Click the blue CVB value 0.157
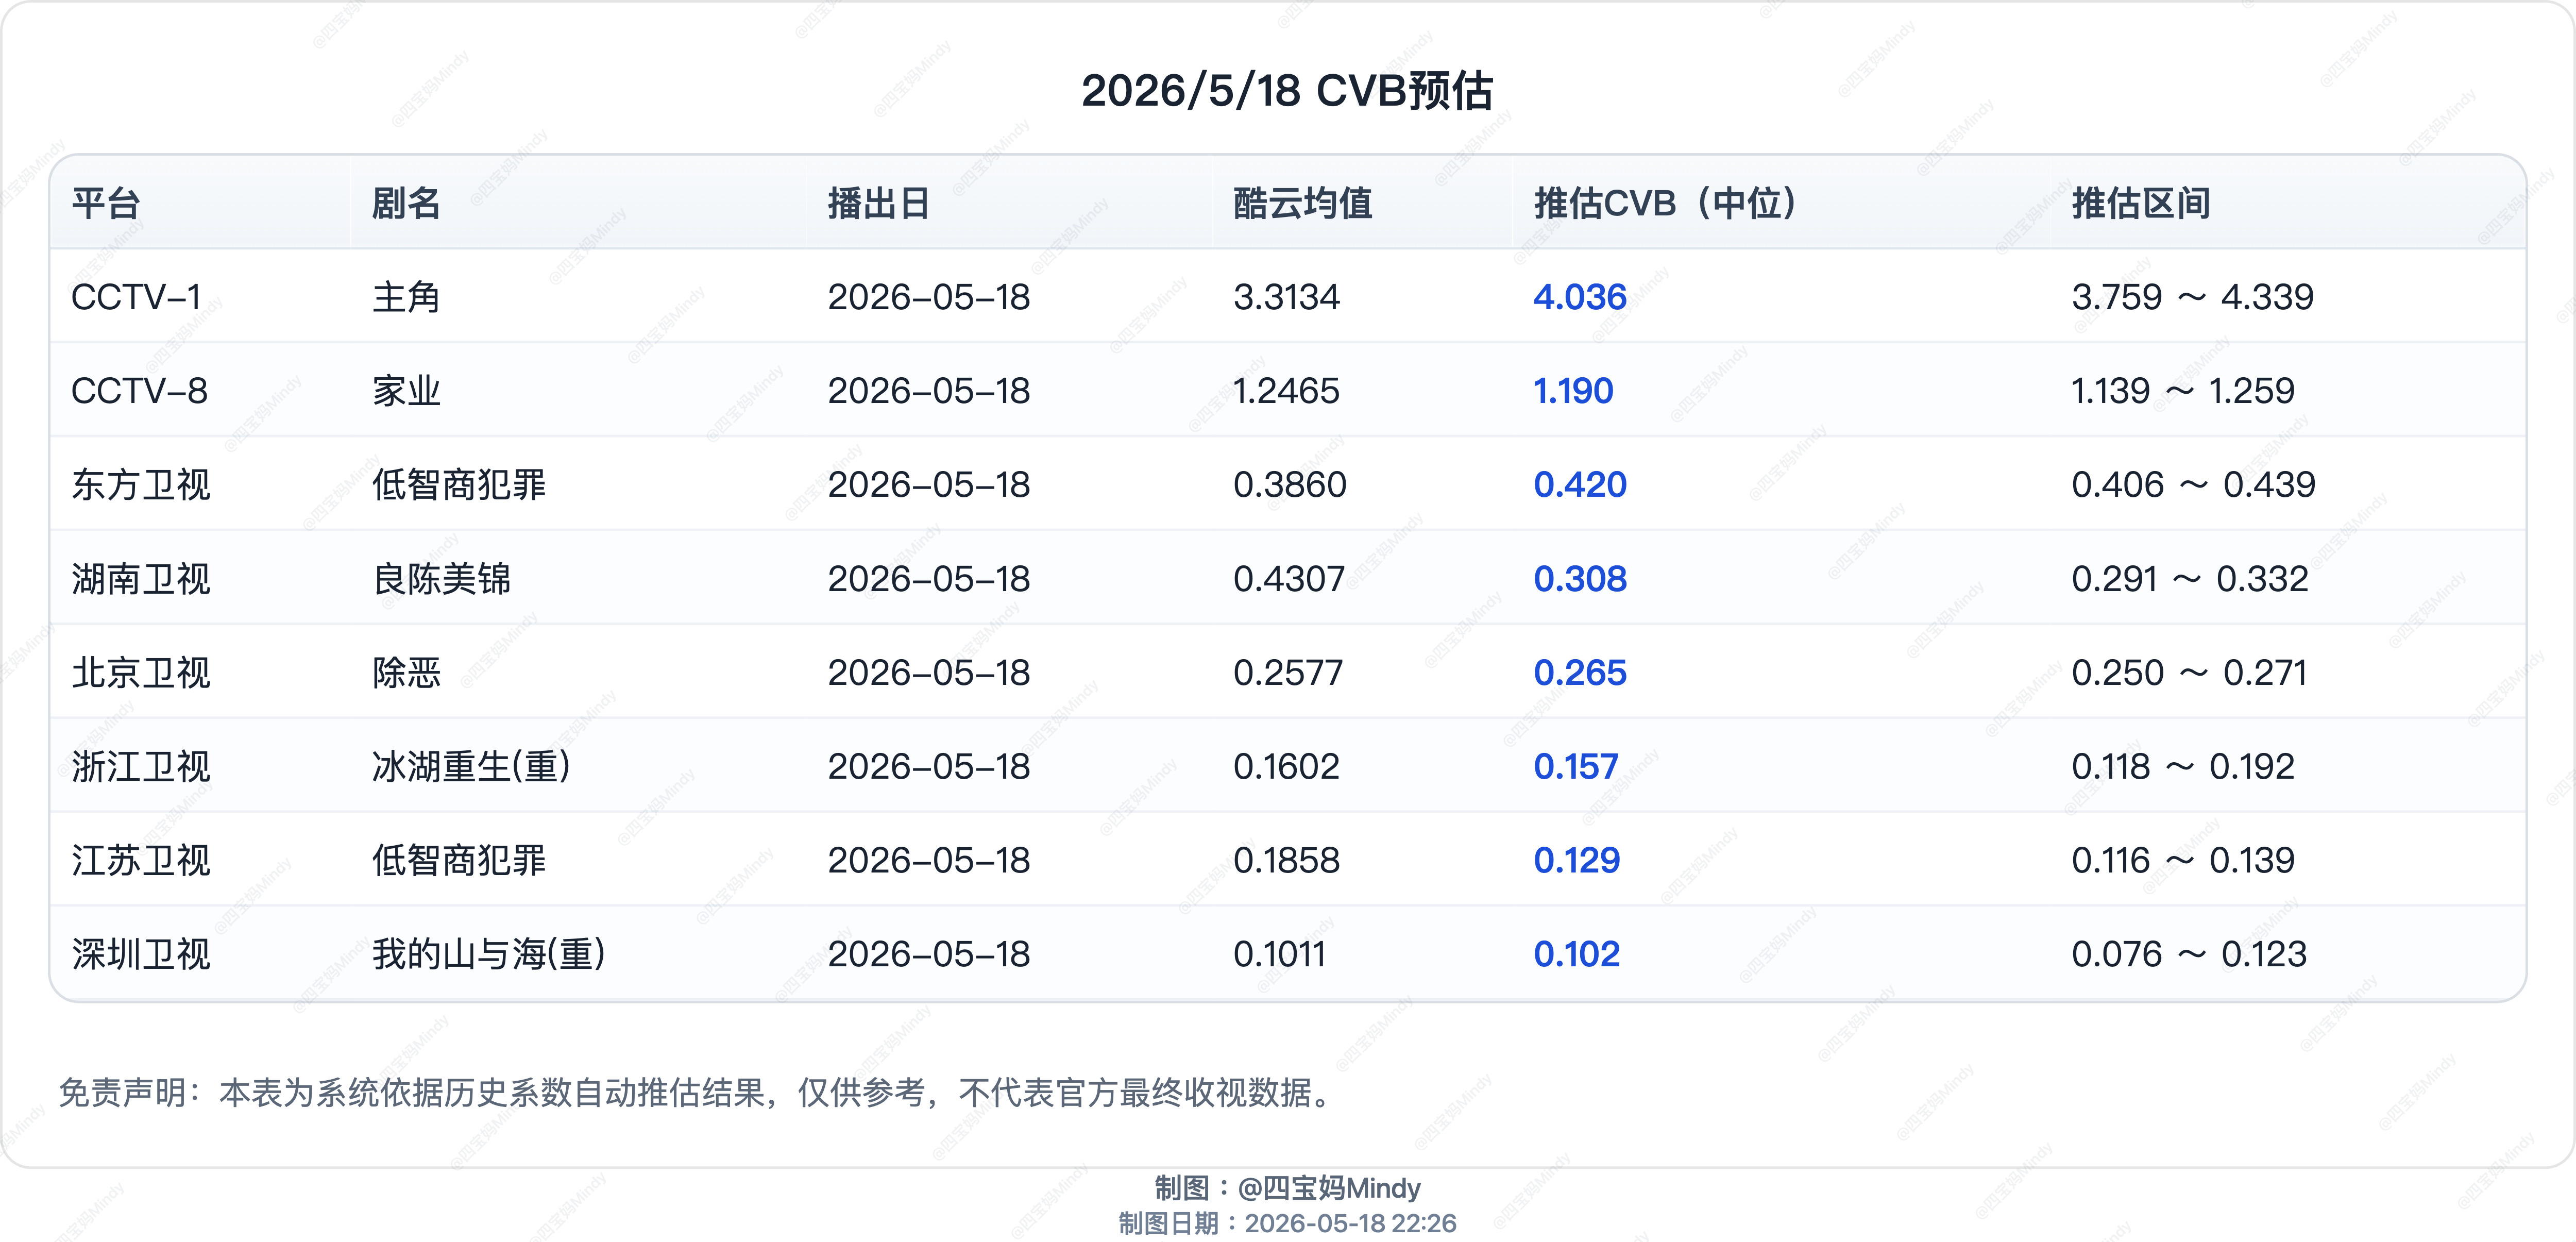This screenshot has width=2576, height=1242. 1576,767
